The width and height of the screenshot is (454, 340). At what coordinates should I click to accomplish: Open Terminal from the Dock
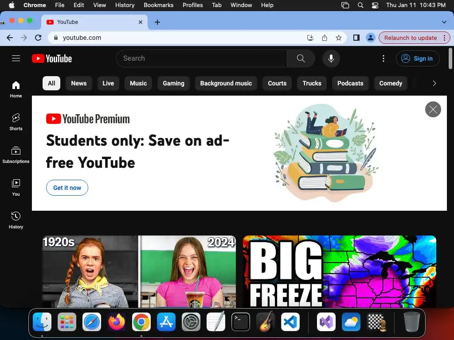tap(241, 322)
